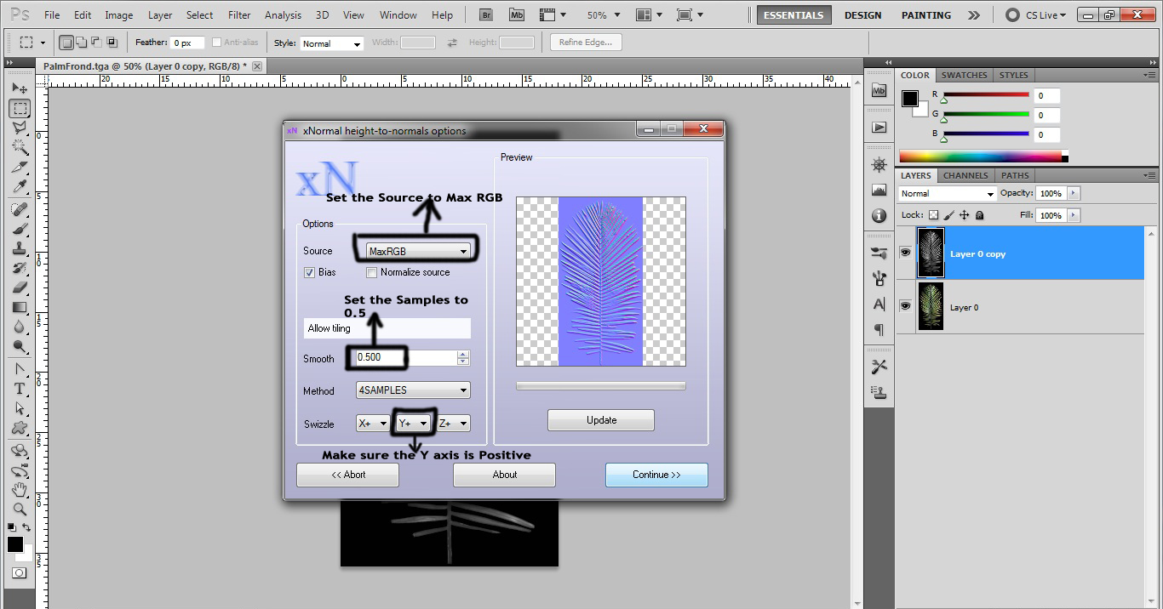Viewport: 1163px width, 609px height.
Task: Select the Brush tool
Action: pyautogui.click(x=20, y=229)
